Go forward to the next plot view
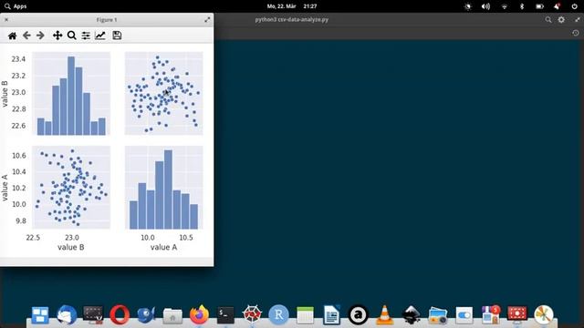The width and height of the screenshot is (584, 328). coord(40,36)
